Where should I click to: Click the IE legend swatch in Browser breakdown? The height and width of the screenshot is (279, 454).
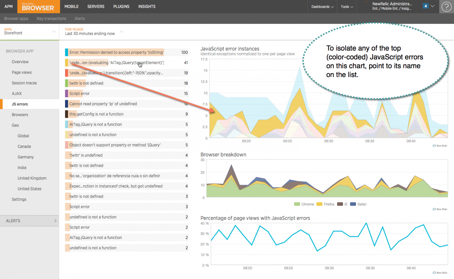coord(340,204)
